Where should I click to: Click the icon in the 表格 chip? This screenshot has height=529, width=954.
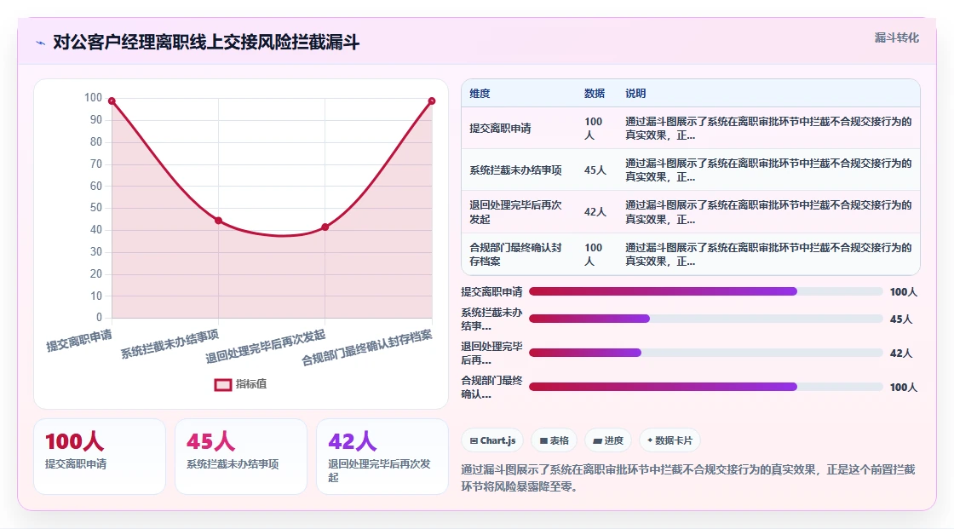tap(543, 440)
